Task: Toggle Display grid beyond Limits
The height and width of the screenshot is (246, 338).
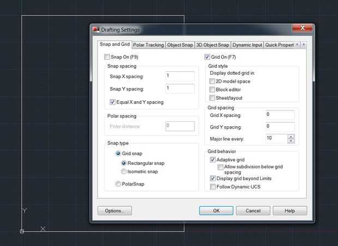Action: tap(213, 178)
